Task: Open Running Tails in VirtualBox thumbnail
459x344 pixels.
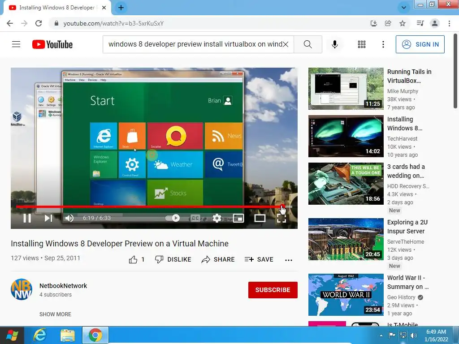Action: (346, 89)
